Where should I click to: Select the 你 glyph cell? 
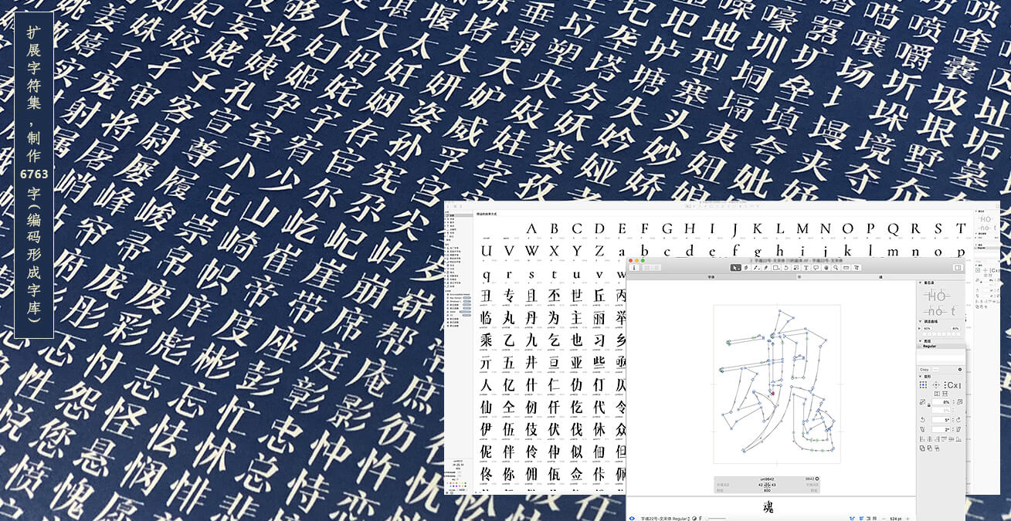509,472
